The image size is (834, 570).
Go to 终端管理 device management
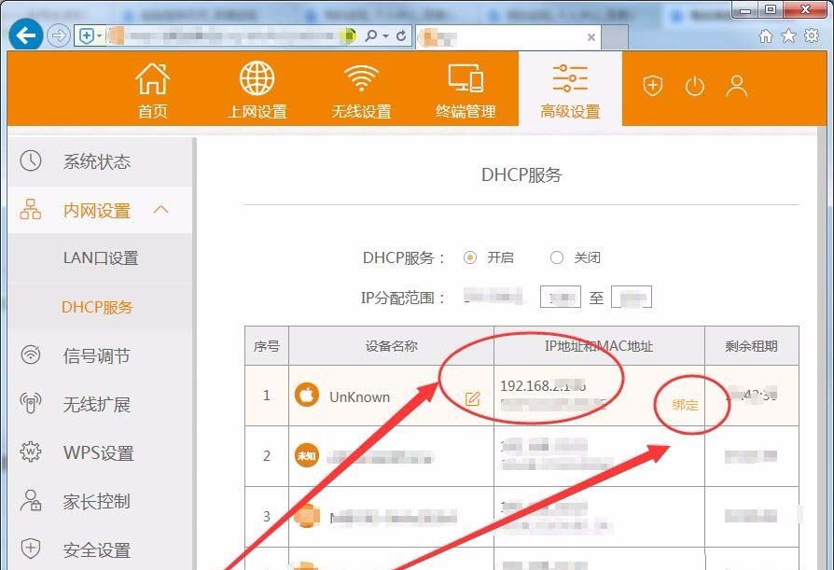(x=466, y=90)
